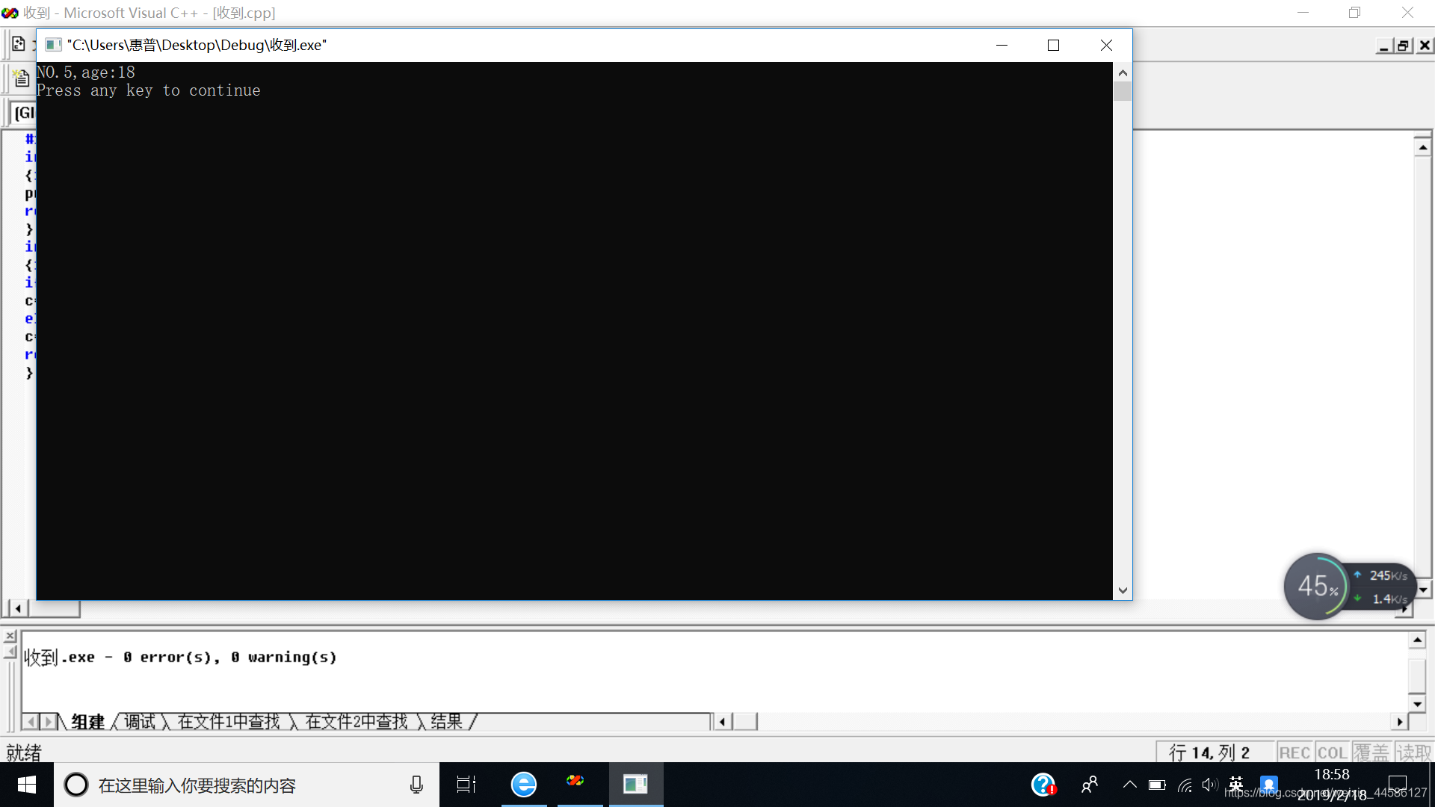Open the 在文件2中查找 output tab
This screenshot has width=1435, height=807.
[x=357, y=722]
